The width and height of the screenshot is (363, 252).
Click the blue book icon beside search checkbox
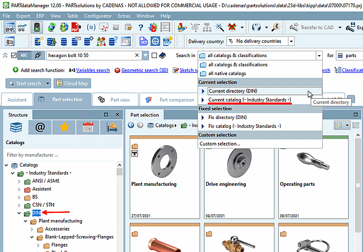163,55
